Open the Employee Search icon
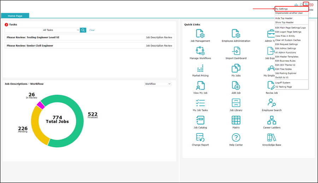318x183 pixels. (x=272, y=103)
